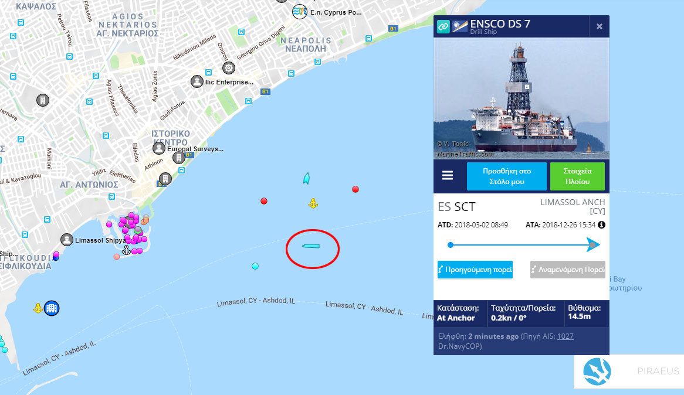Click Αναμενόμενη Πορεία expected route button
Viewport: 684px width, 395px height.
tap(567, 270)
